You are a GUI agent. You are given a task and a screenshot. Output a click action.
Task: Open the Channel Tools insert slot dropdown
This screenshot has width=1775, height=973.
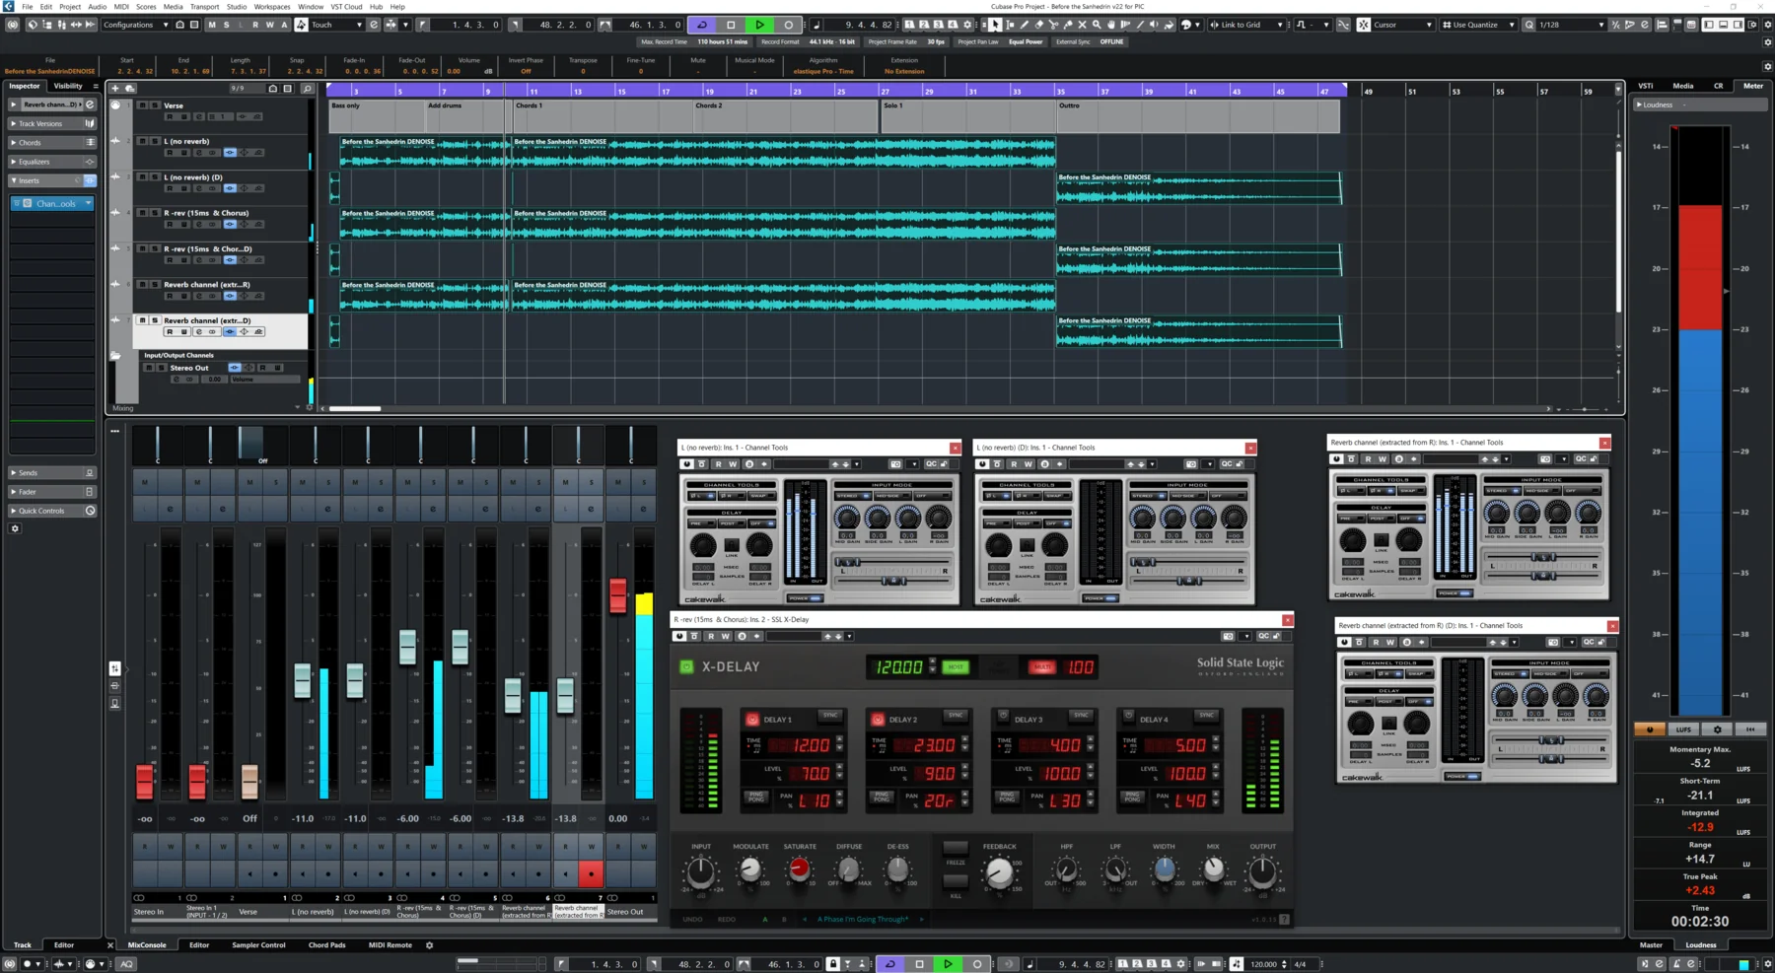(x=88, y=203)
